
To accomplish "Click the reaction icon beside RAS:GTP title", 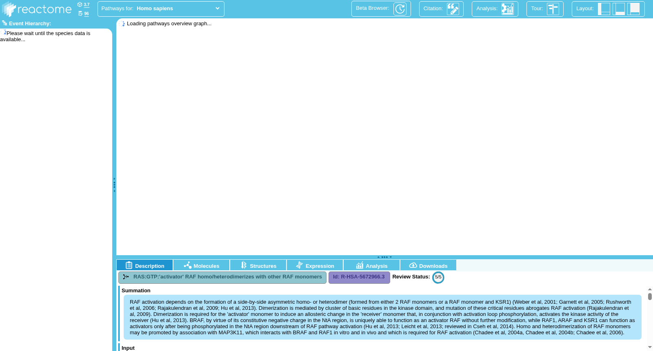I will 126,277.
